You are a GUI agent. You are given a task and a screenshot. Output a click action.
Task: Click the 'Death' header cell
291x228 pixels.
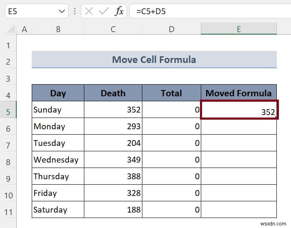[113, 93]
